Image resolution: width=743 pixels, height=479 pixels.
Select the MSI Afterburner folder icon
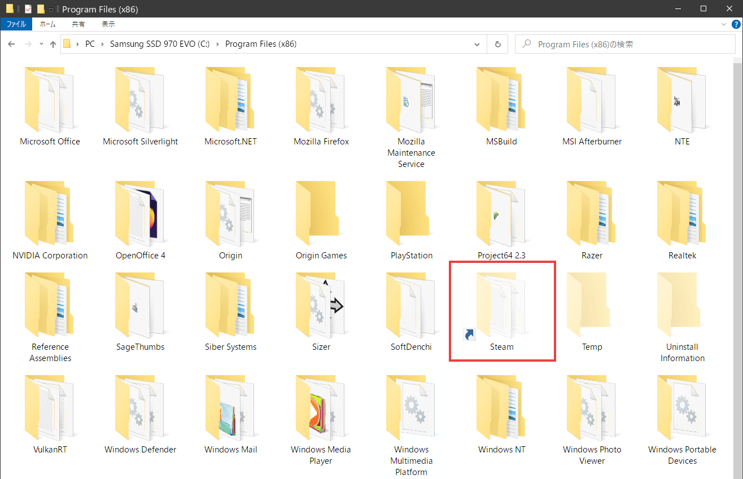coord(592,100)
